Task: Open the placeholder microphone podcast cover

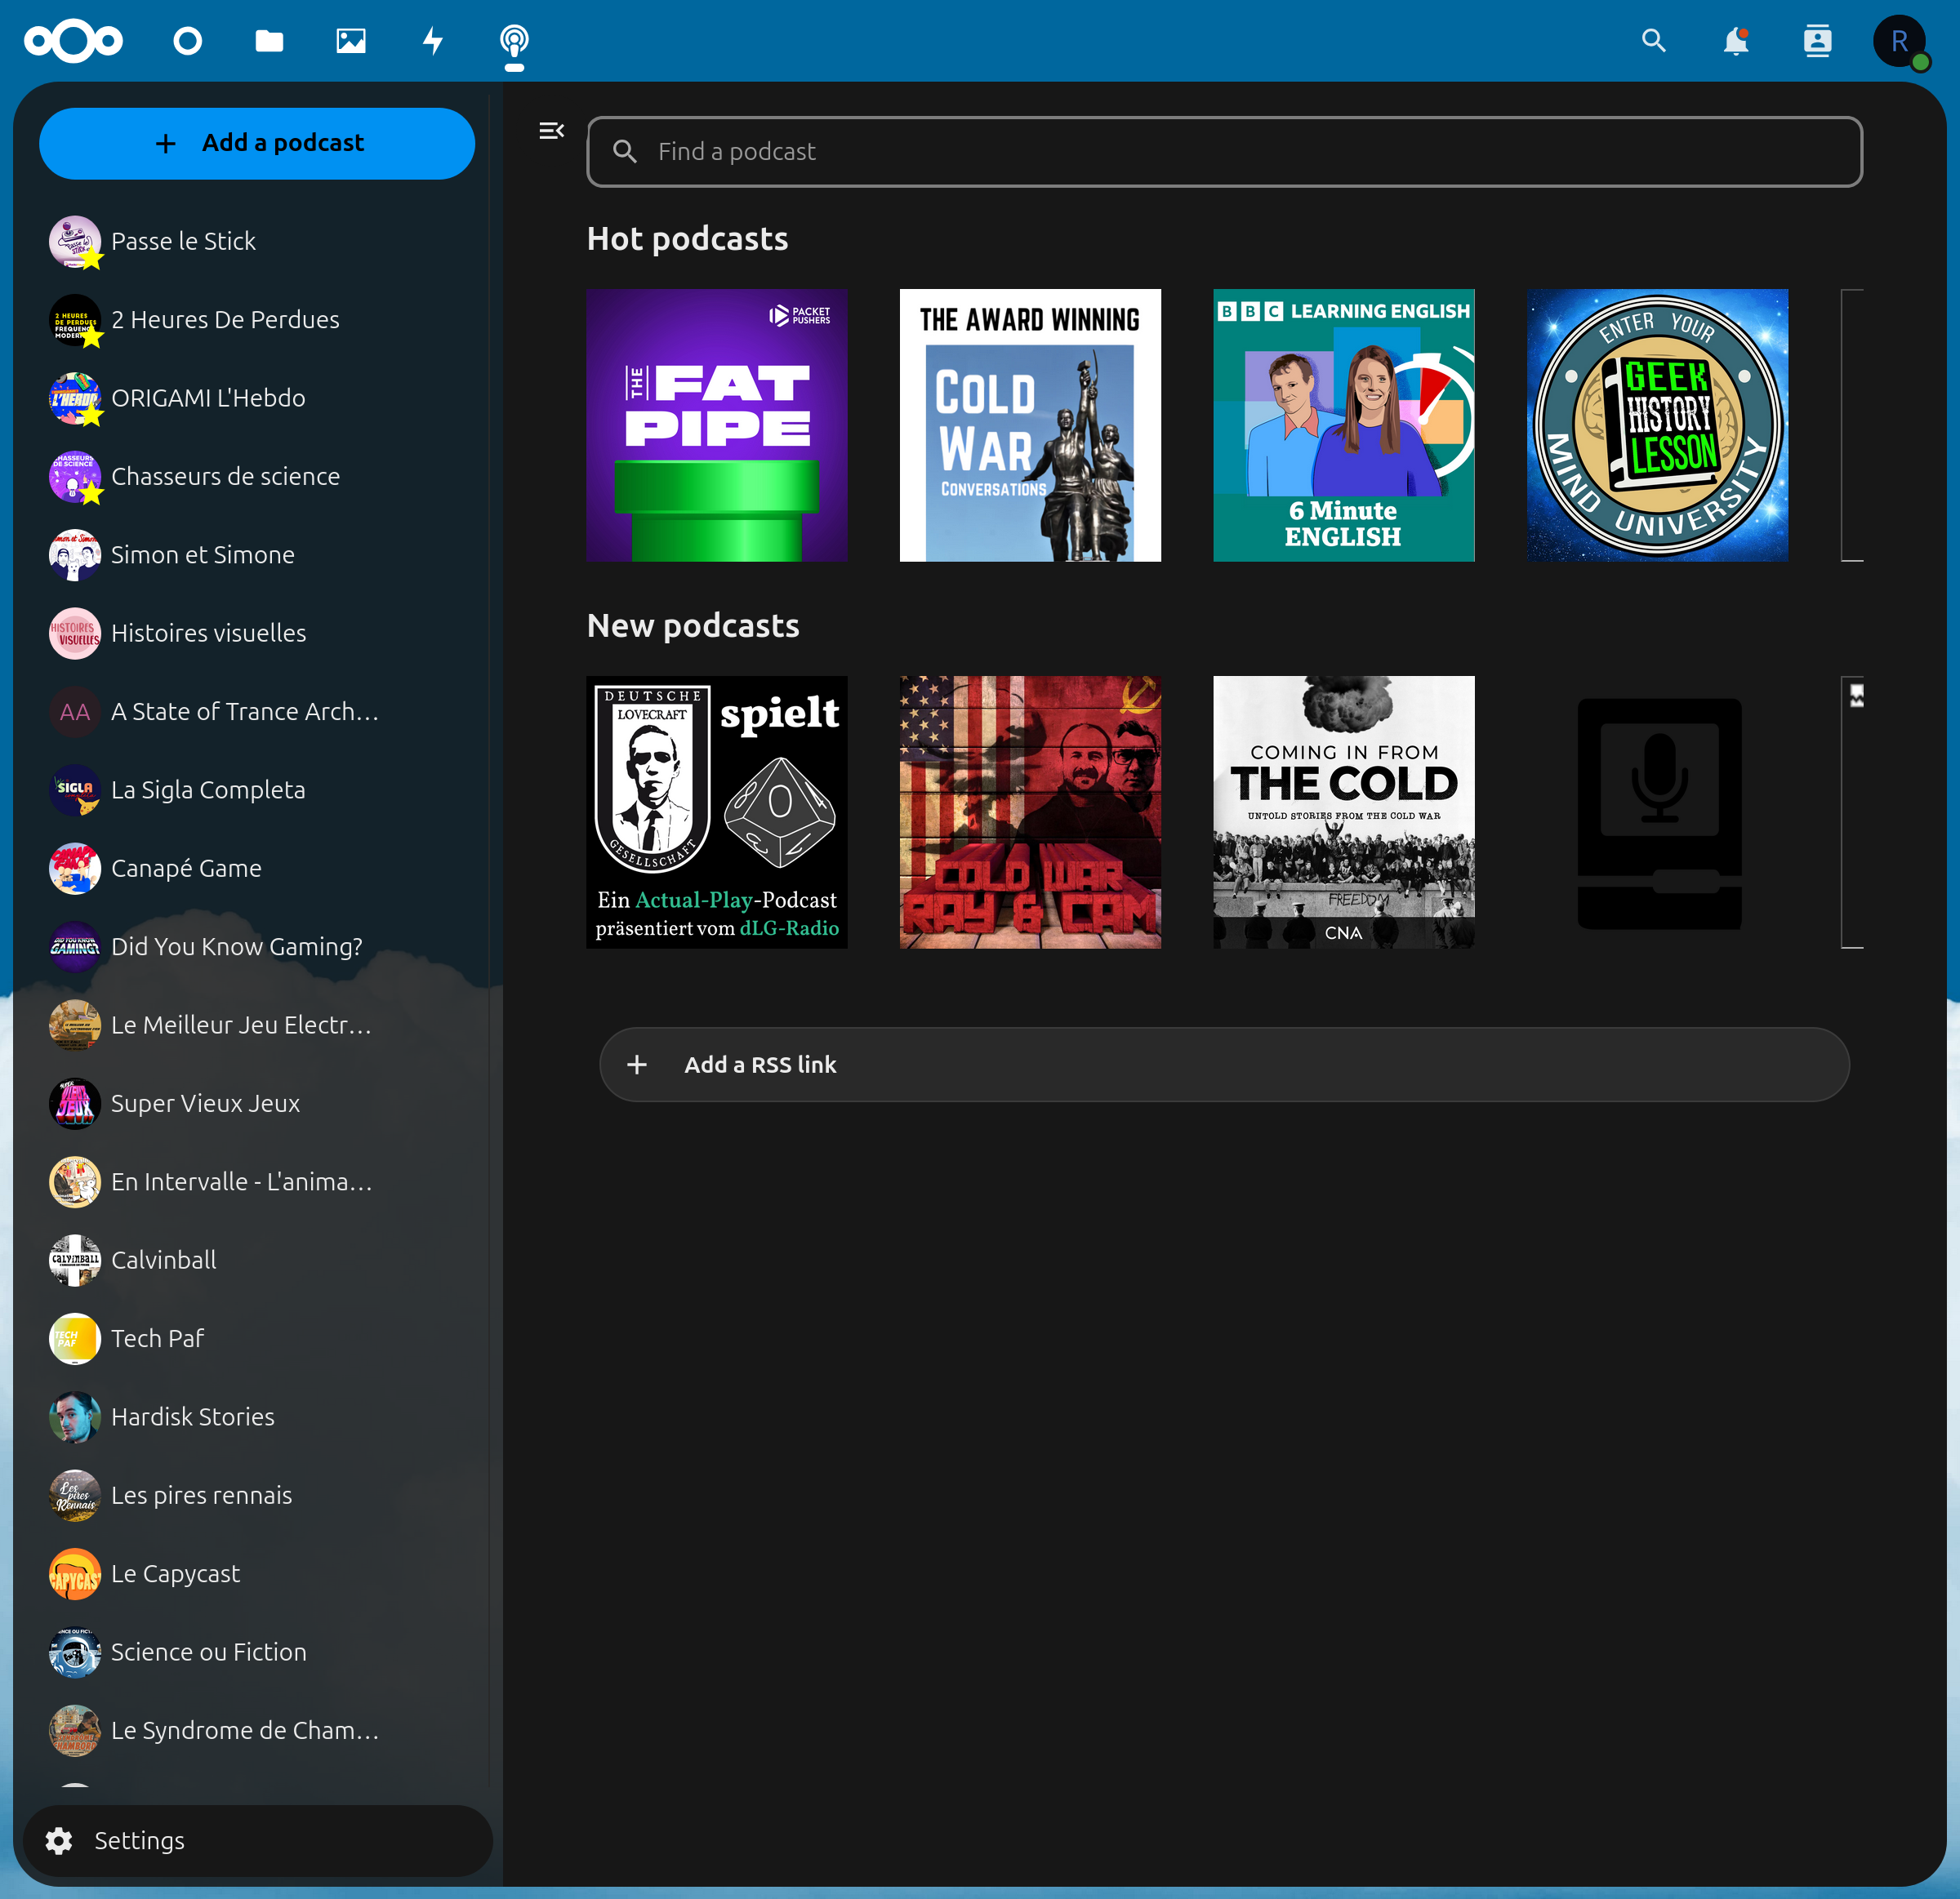Action: (1657, 812)
